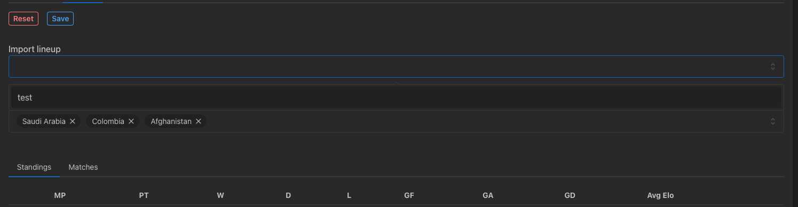
Task: Open the Import lineup dropdown chevron
Action: (772, 67)
